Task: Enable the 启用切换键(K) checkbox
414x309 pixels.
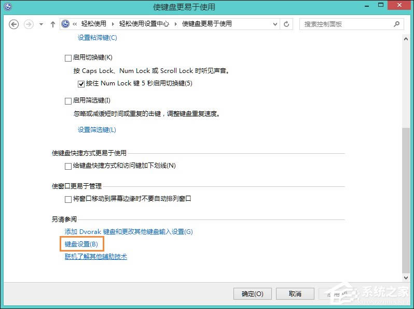Action: tap(68, 58)
